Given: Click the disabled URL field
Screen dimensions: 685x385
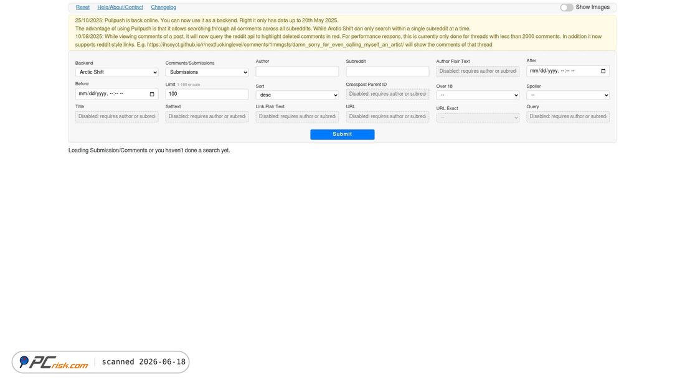Looking at the screenshot, I should point(387,116).
